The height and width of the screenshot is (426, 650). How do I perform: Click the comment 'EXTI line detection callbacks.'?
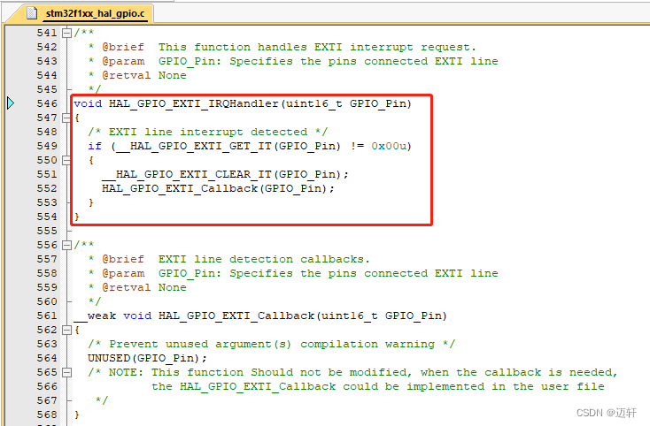(264, 259)
